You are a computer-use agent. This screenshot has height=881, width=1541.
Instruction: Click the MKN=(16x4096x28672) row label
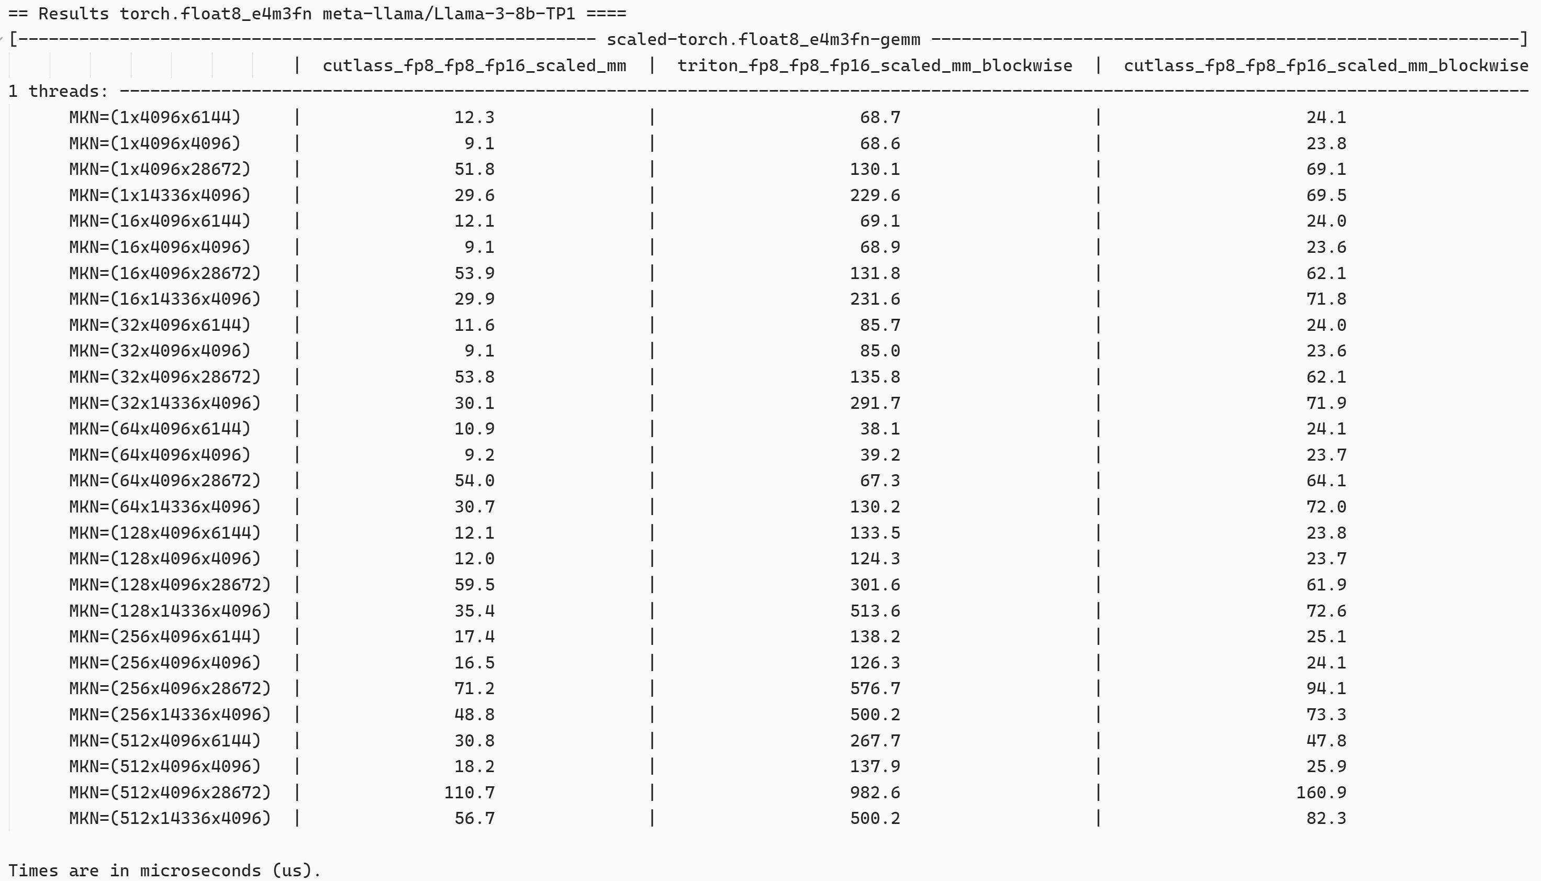point(164,273)
